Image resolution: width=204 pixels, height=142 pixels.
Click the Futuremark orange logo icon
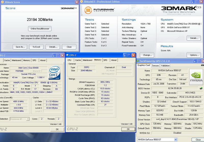click(88, 10)
